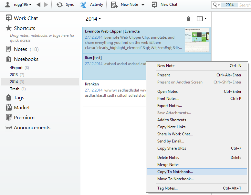Open the Trash notebook

[18, 89]
